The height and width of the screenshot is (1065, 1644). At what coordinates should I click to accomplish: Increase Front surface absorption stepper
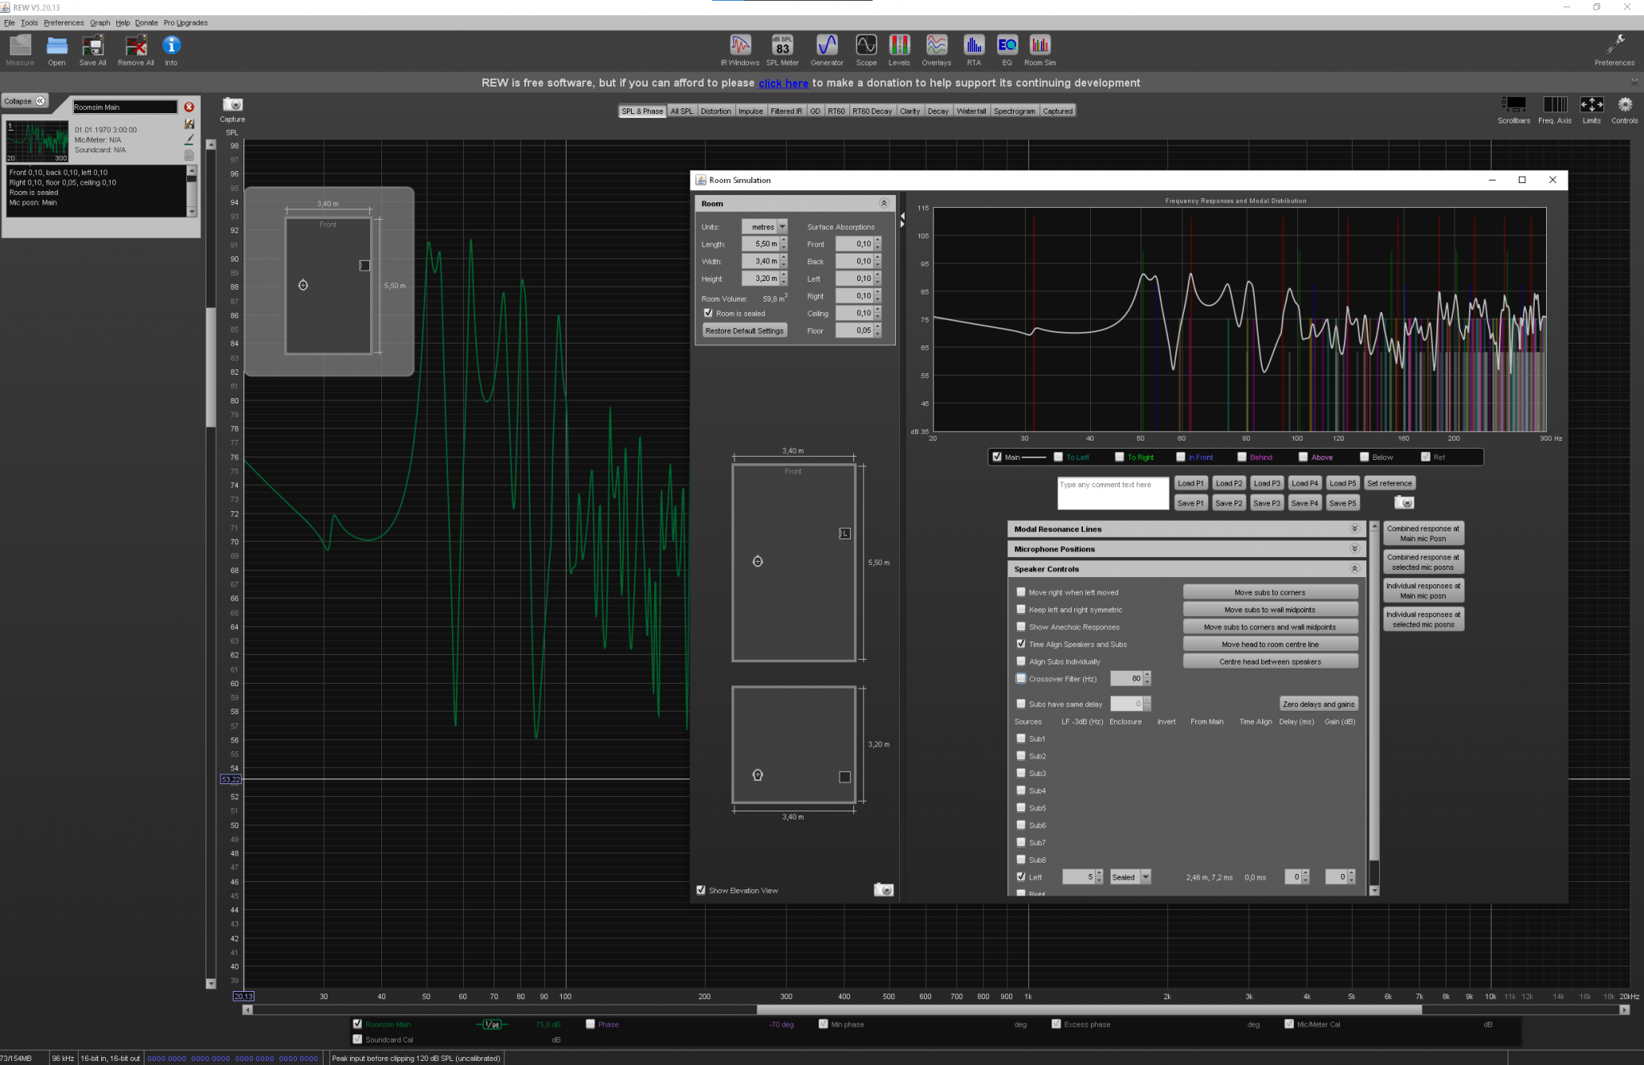[x=878, y=240]
